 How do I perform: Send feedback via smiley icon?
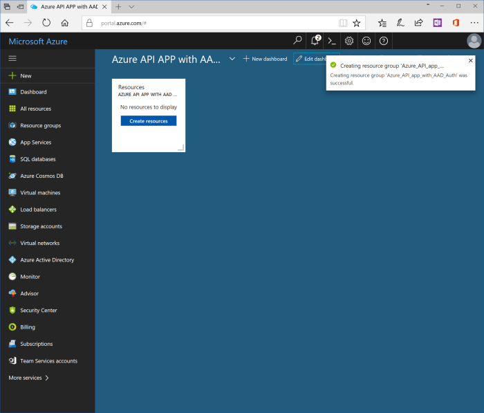[366, 41]
